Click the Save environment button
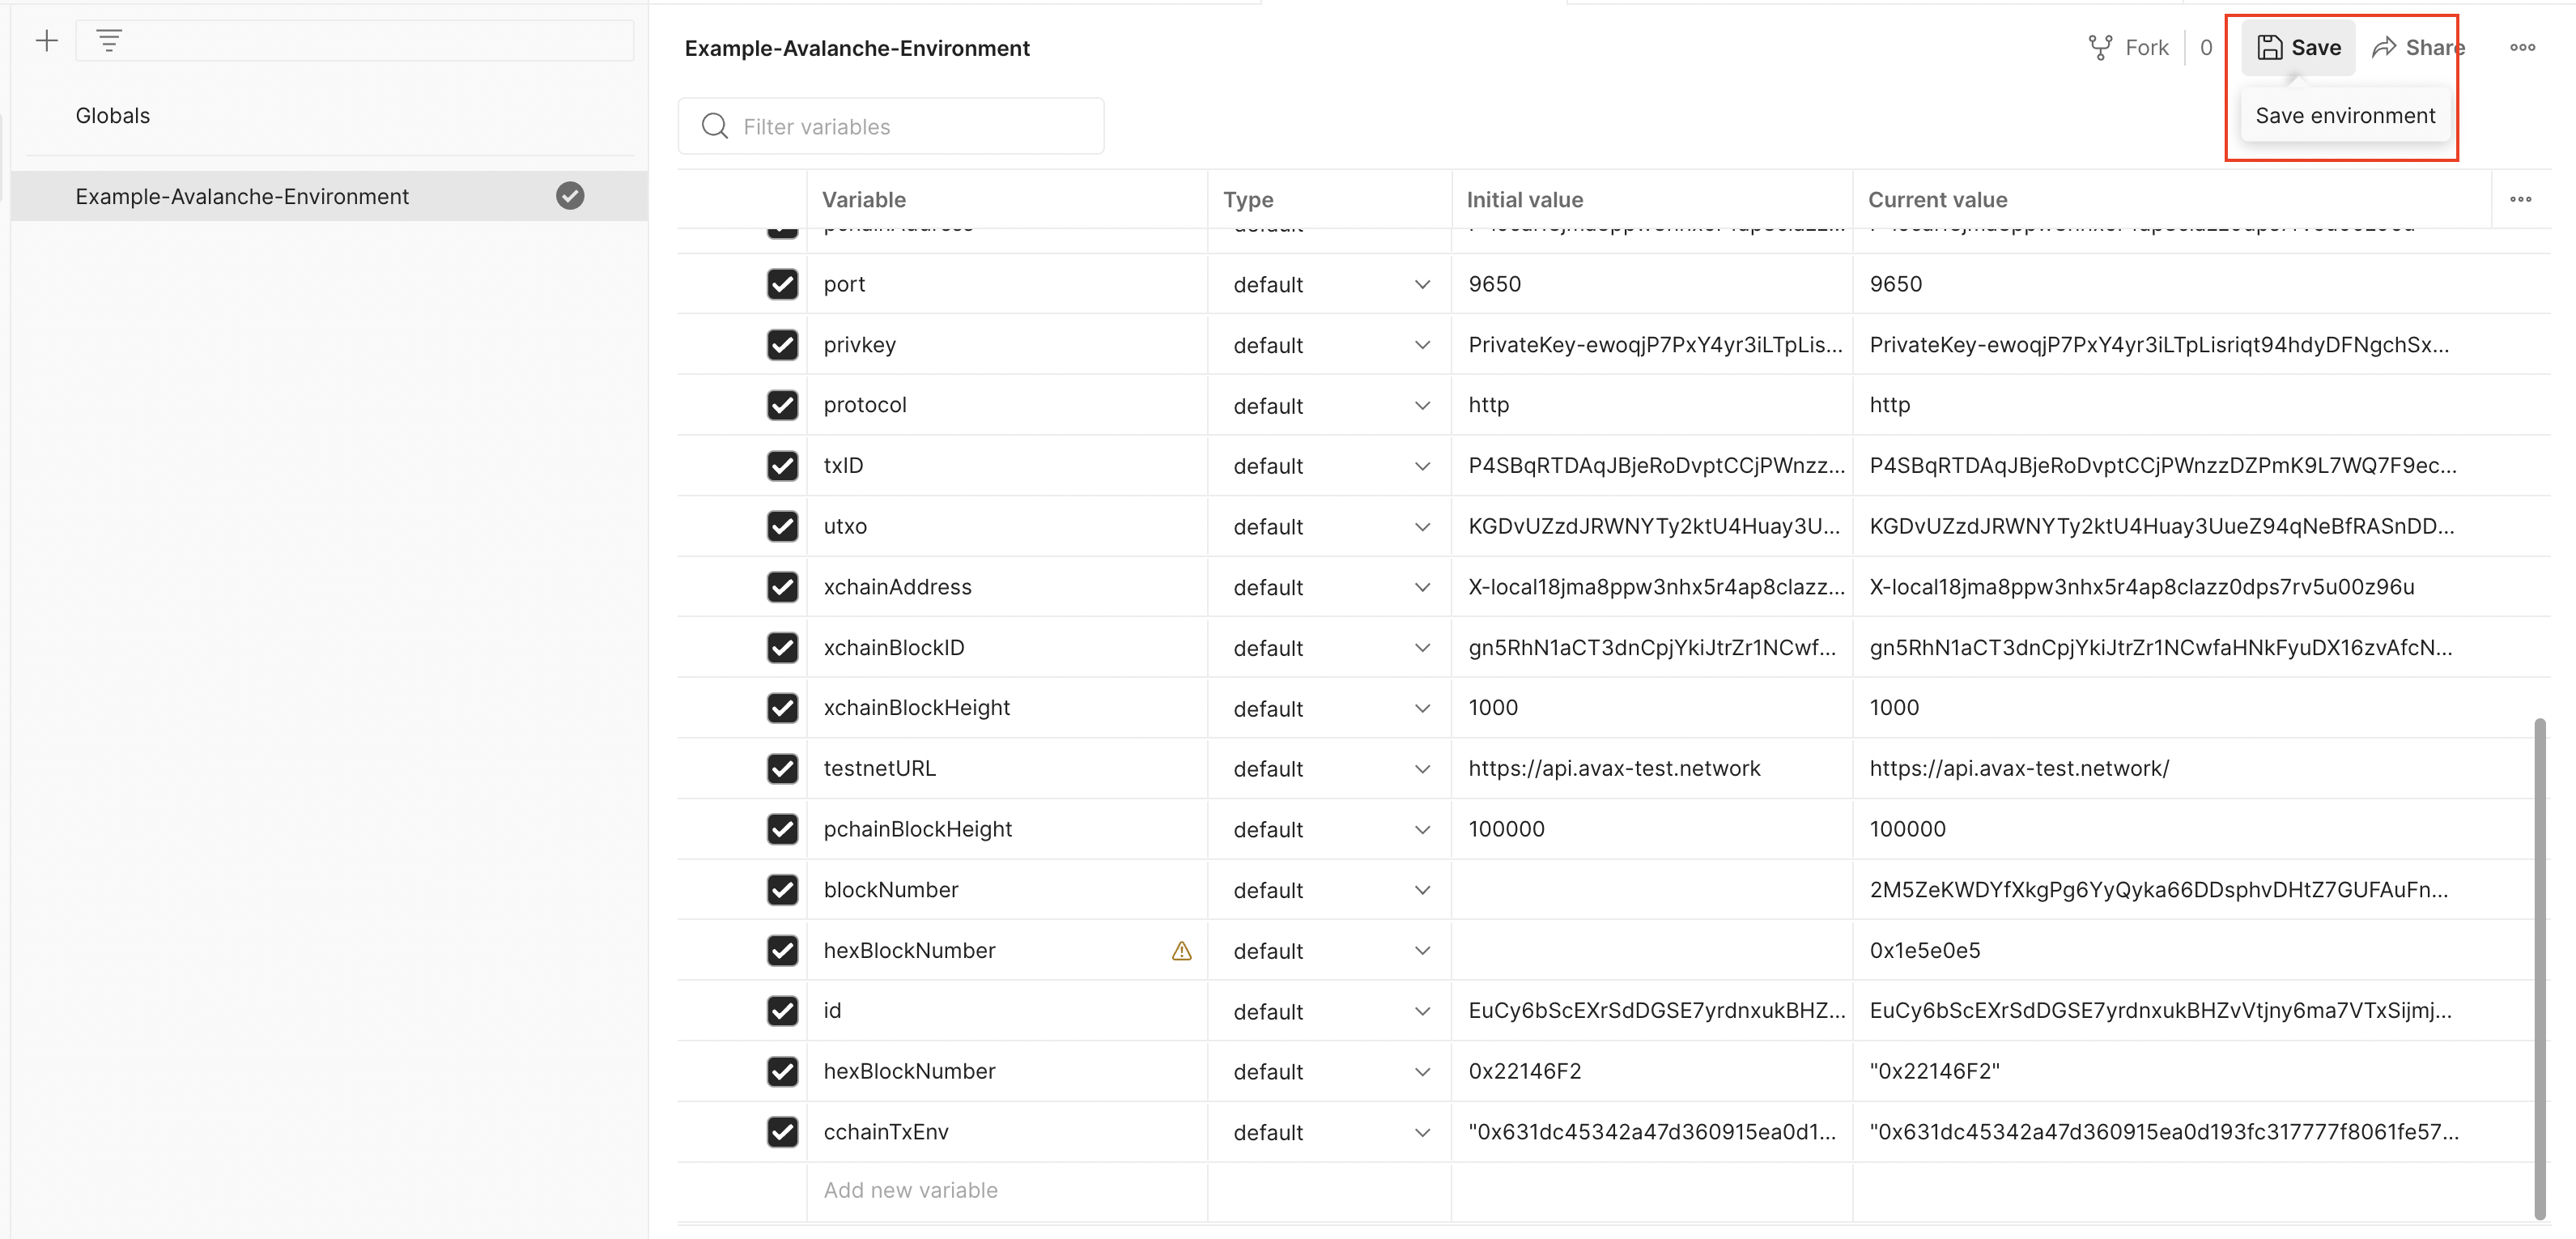The height and width of the screenshot is (1239, 2576). pos(2297,47)
